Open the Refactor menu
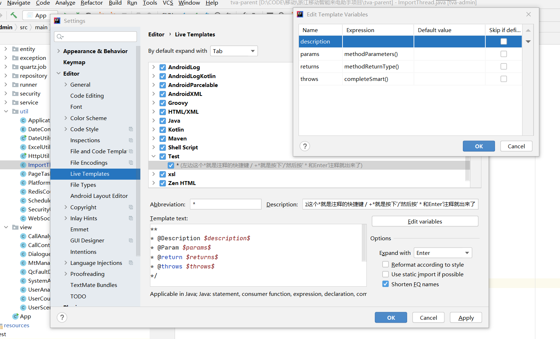The width and height of the screenshot is (560, 339). point(91,3)
